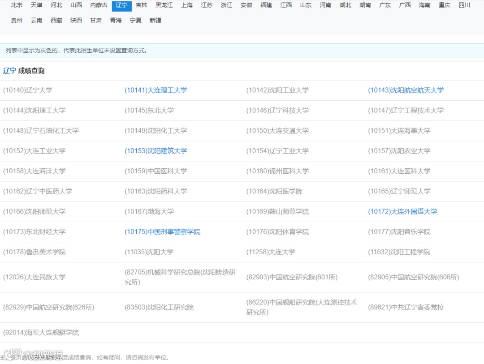Select the (10169)鞍山师范学院 entry

pos(277,212)
